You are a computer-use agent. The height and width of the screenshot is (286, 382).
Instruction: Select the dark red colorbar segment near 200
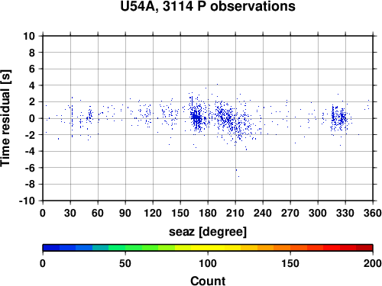click(x=364, y=248)
